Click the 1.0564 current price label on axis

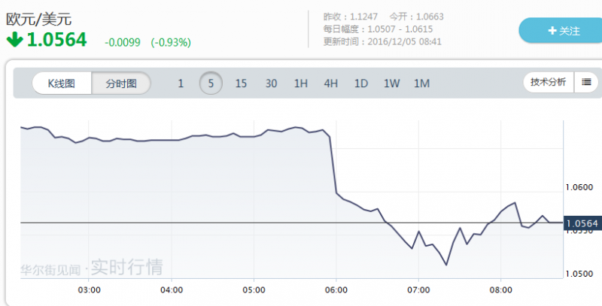click(581, 223)
